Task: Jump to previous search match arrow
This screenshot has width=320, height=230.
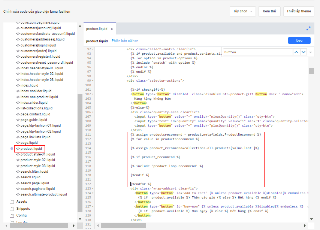Action: click(296, 52)
